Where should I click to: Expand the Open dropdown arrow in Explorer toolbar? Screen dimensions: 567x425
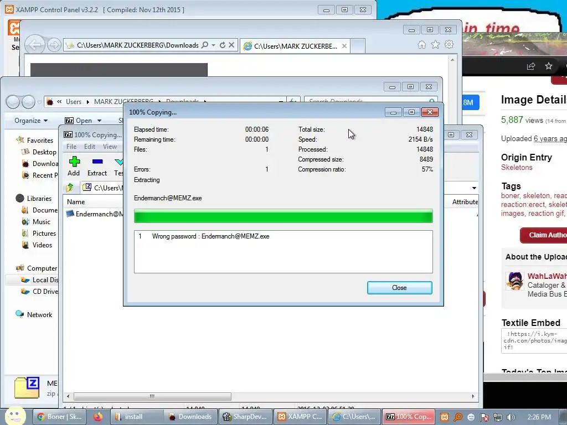pyautogui.click(x=99, y=121)
